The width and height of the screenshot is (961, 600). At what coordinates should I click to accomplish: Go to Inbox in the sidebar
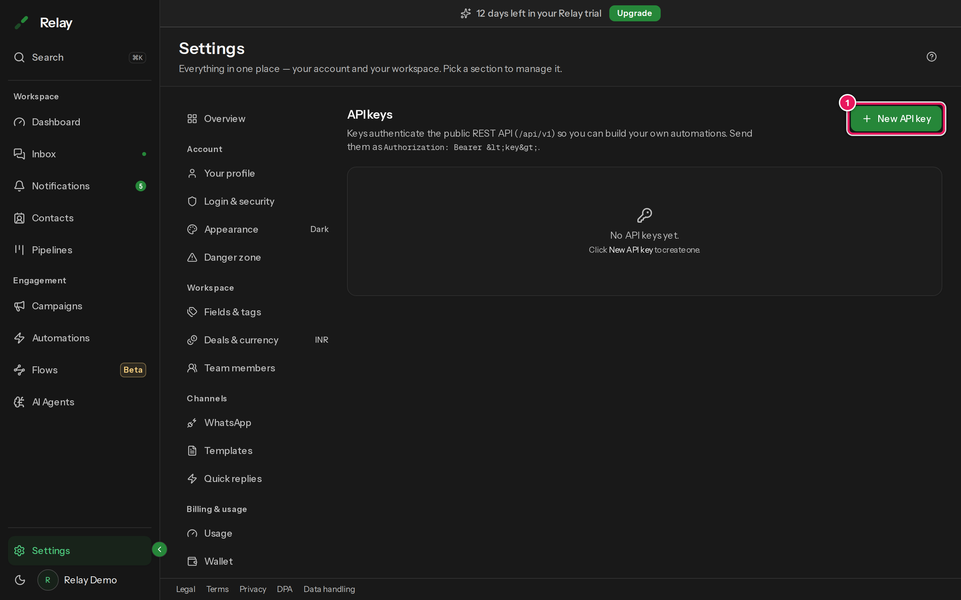tap(79, 154)
